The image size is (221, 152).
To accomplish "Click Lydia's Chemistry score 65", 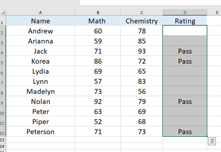I will click(x=142, y=71).
